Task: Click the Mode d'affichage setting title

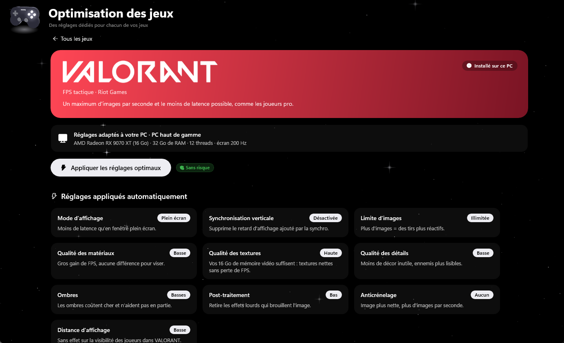Action: (x=80, y=218)
